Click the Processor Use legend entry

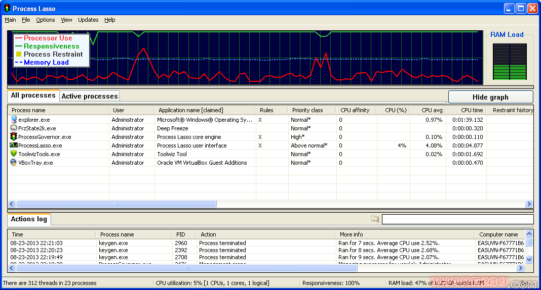[44, 38]
